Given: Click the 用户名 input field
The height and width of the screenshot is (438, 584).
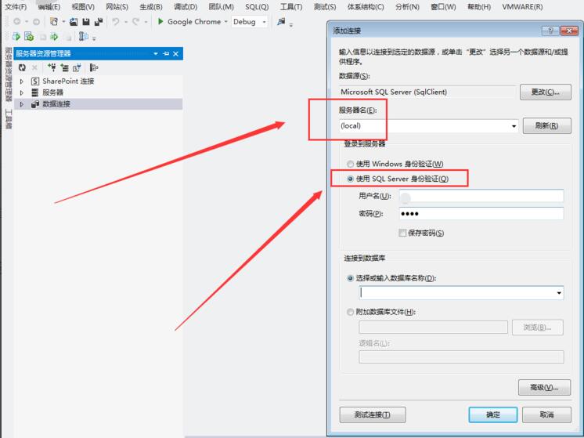Looking at the screenshot, I should click(481, 196).
